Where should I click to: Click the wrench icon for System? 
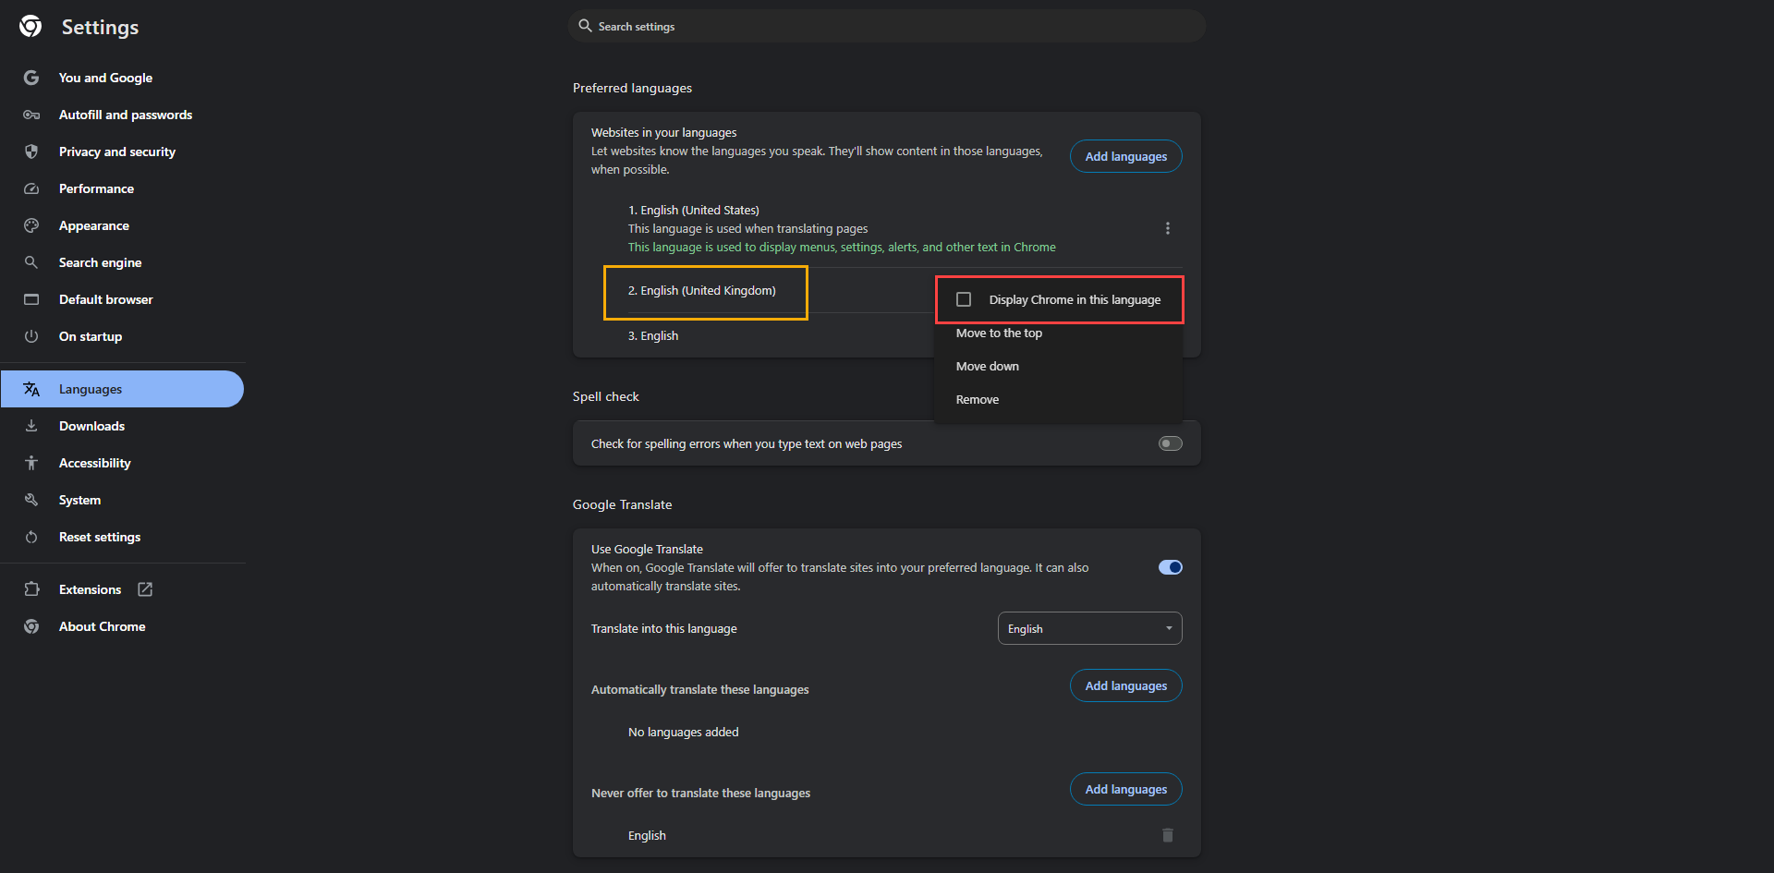point(31,500)
